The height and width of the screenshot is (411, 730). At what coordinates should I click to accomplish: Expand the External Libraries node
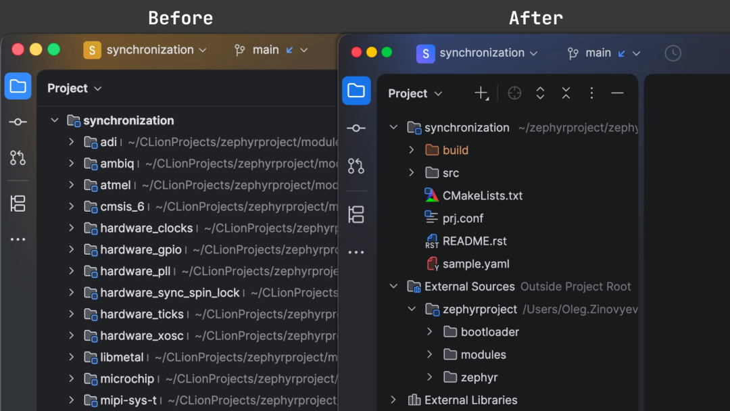(393, 400)
